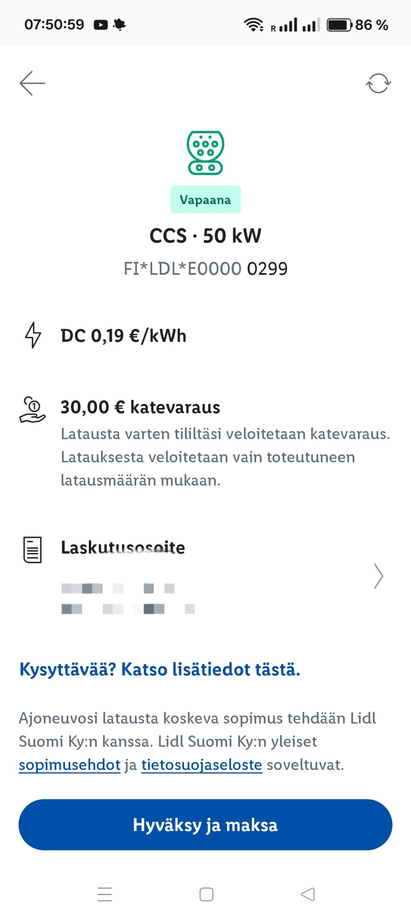Tap Kysyttävää? Katso lisätiedot tästä

point(160,669)
